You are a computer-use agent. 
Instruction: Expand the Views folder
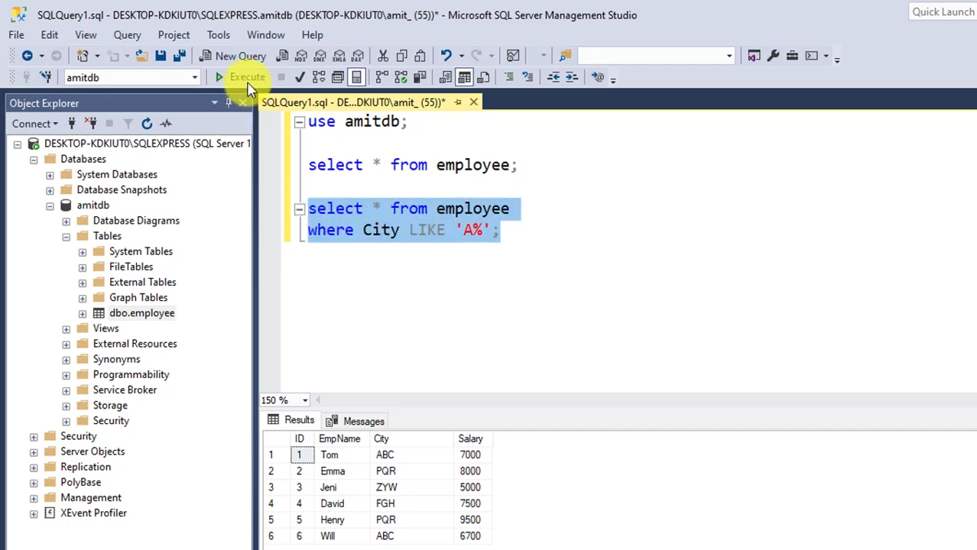coord(66,328)
